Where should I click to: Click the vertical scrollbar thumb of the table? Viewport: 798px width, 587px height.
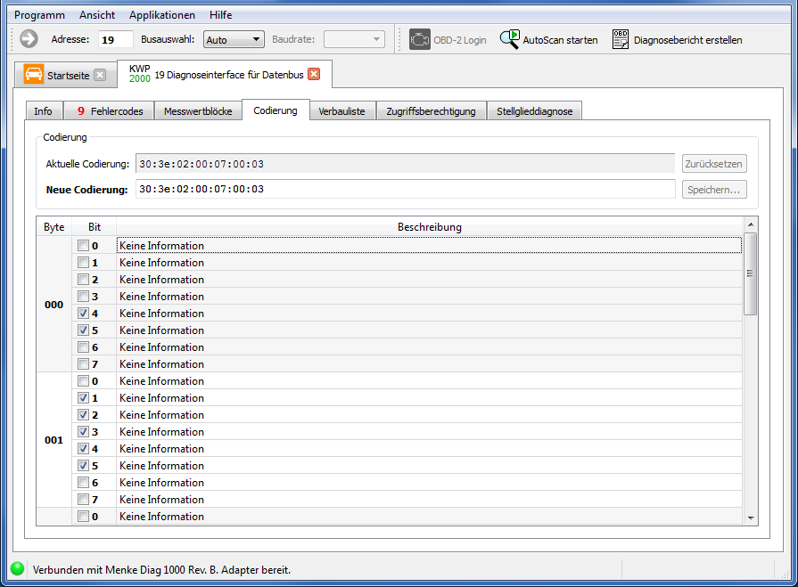coord(751,274)
